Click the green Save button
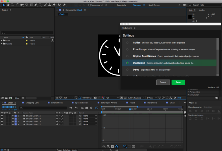Viewport: 222px width, 151px height. pos(178,82)
